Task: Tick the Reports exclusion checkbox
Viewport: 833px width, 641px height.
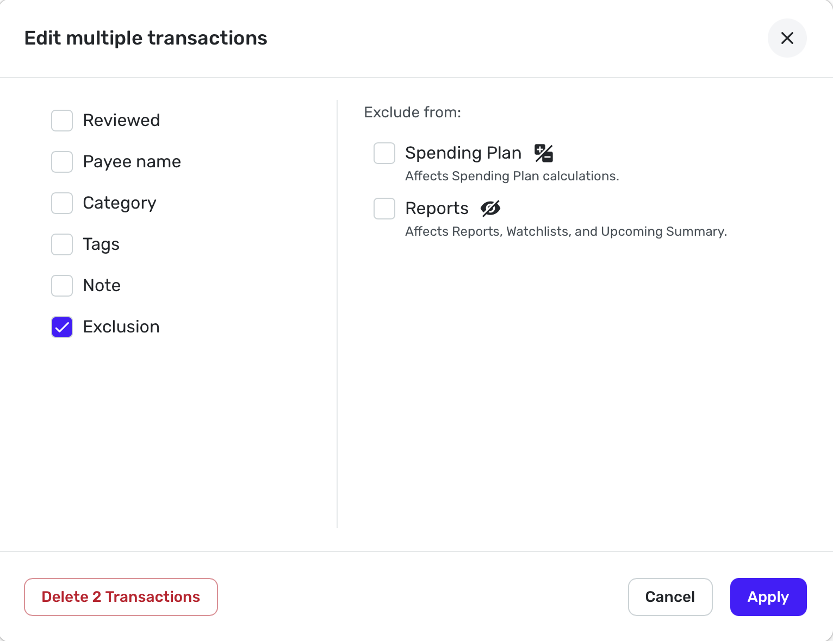Action: (384, 209)
